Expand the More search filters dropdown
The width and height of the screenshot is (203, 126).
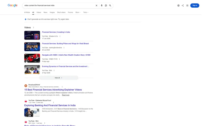[x=78, y=12]
